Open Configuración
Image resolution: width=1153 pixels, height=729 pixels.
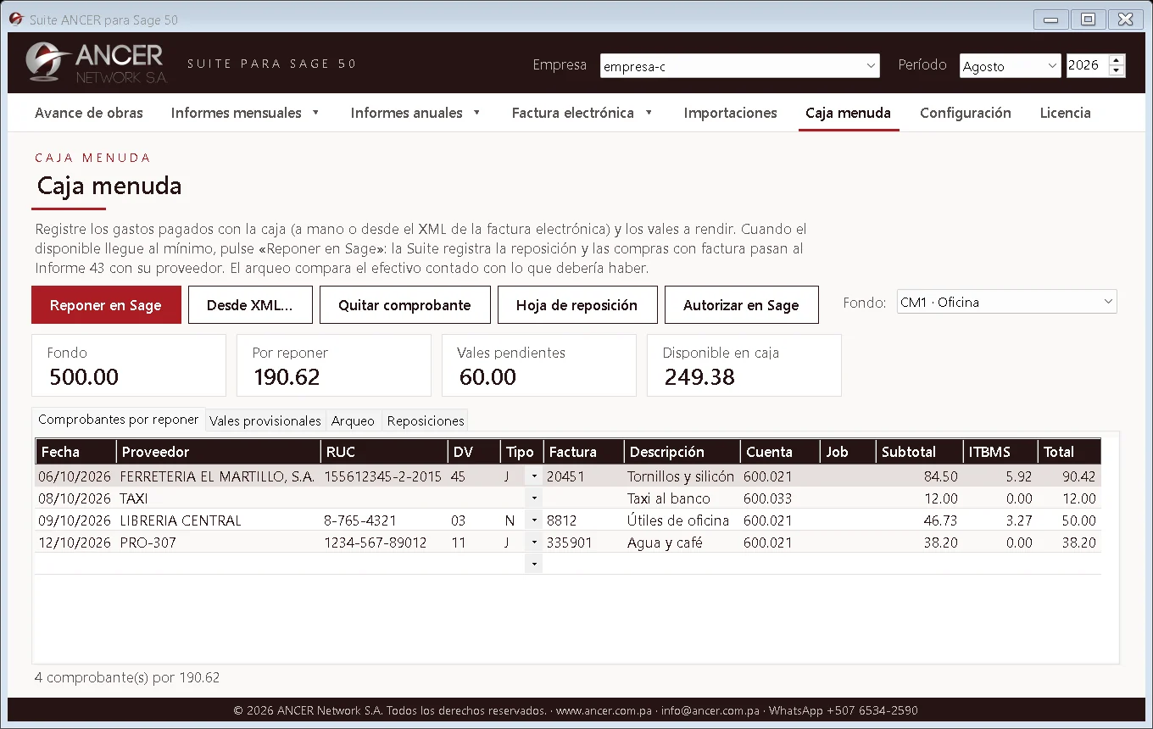click(x=966, y=113)
